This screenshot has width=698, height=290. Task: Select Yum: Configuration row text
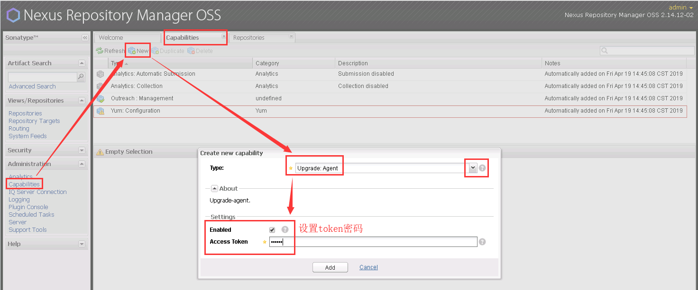(136, 111)
